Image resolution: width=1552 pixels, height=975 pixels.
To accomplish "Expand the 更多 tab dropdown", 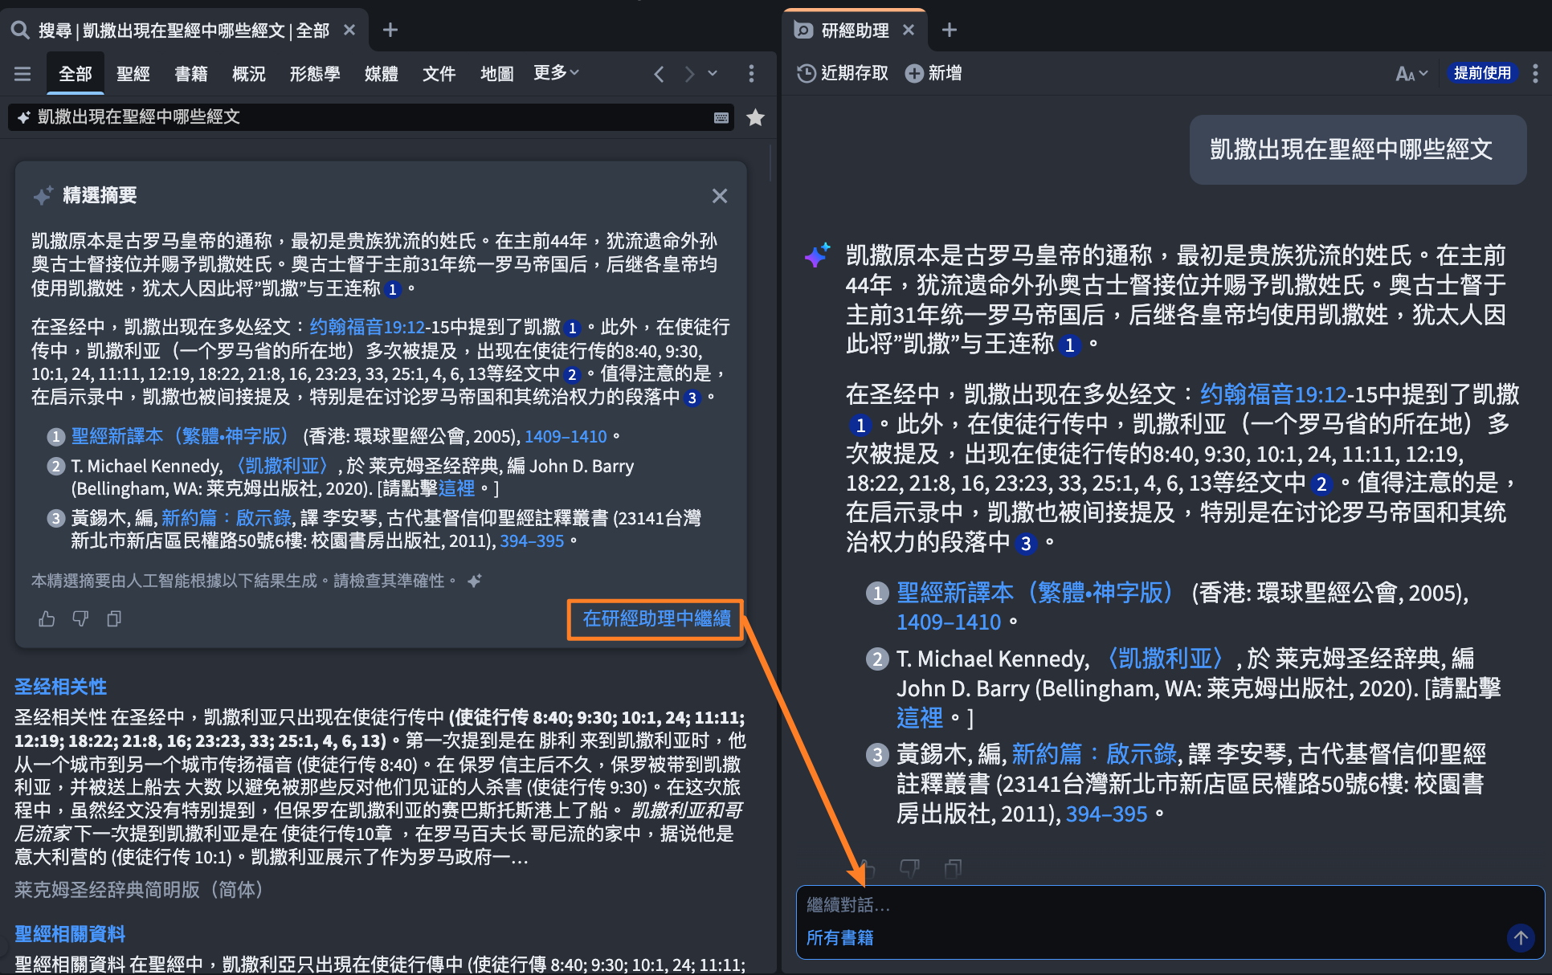I will [556, 73].
